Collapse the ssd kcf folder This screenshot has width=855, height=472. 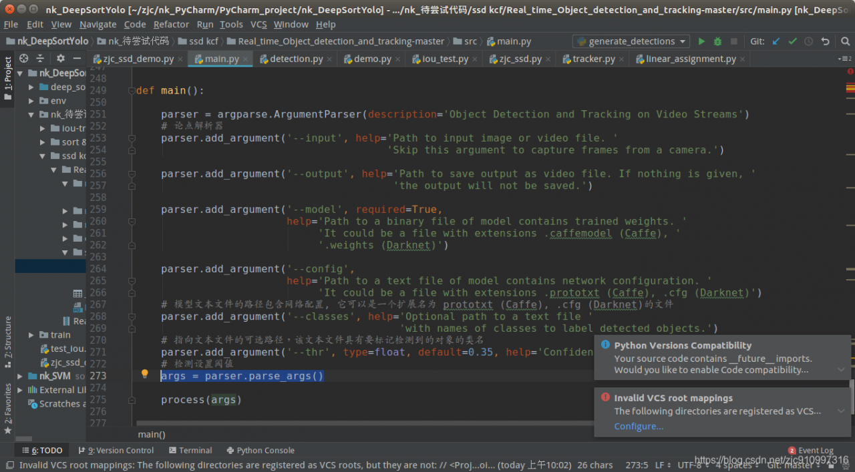[43, 156]
